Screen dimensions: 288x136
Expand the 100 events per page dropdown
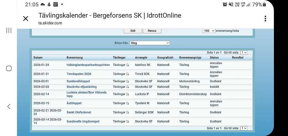(209, 31)
